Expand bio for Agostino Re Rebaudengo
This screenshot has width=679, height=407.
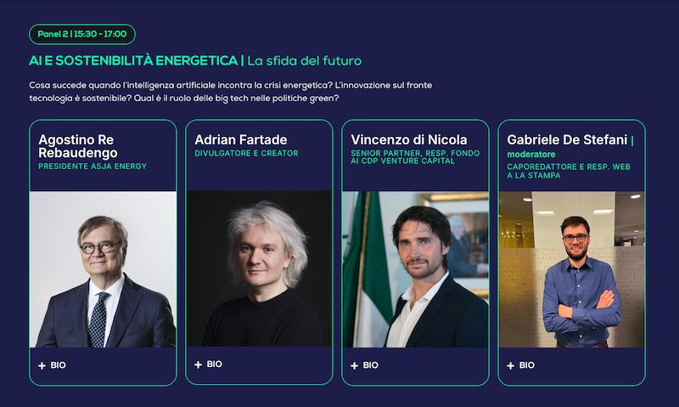52,365
